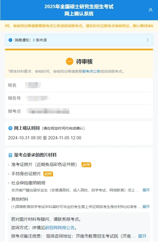The height and width of the screenshot is (242, 158).
Task: Click the 报考点要求的图片材料 heading
Action: [35, 155]
